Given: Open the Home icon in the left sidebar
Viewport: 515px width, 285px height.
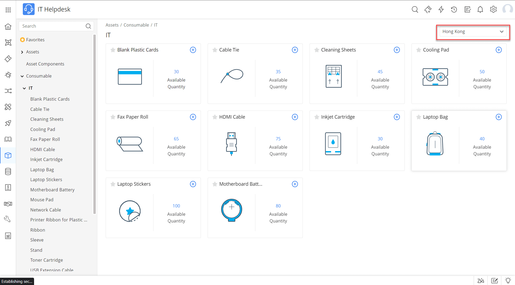Looking at the screenshot, I should 8,27.
